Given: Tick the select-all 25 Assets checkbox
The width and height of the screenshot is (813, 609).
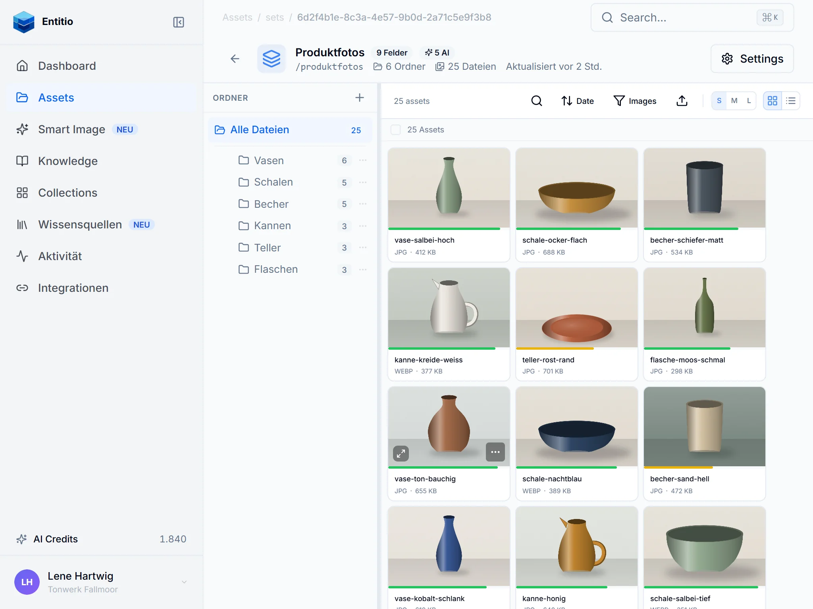Looking at the screenshot, I should [396, 130].
